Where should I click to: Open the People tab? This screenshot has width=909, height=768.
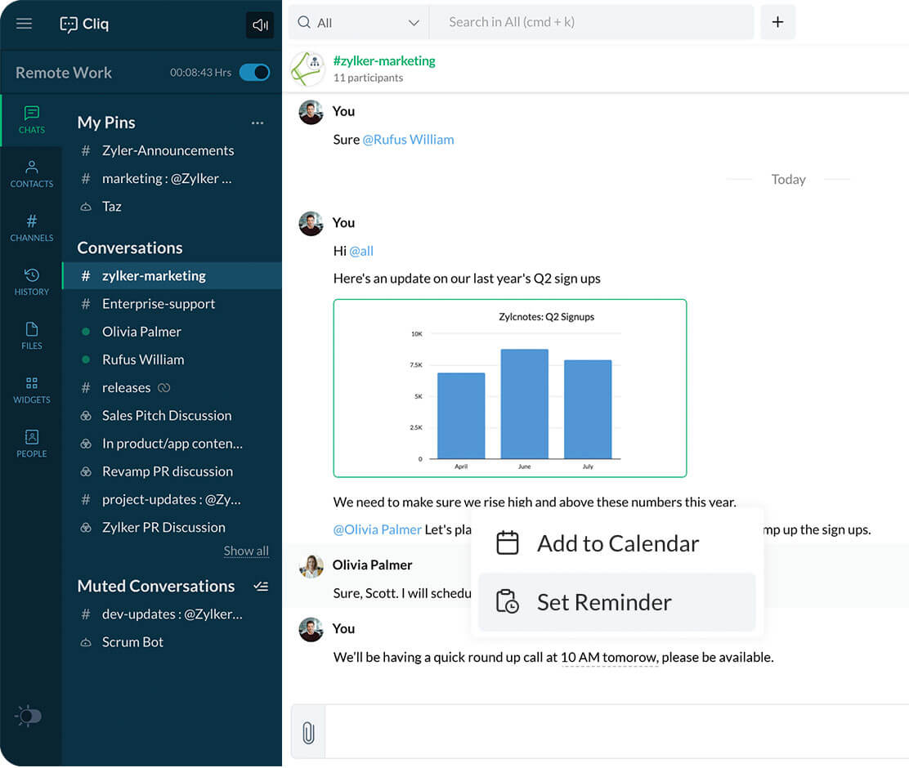[x=31, y=444]
